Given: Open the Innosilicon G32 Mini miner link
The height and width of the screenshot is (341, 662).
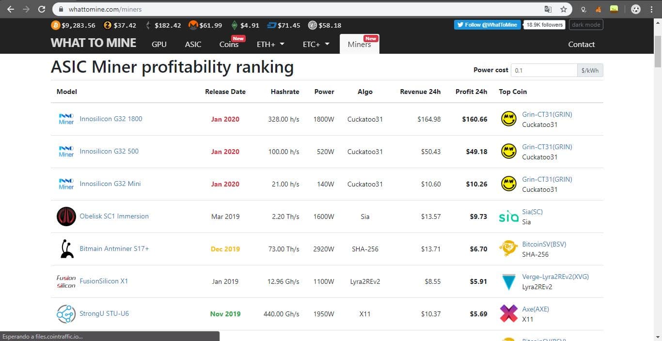Looking at the screenshot, I should coord(110,184).
